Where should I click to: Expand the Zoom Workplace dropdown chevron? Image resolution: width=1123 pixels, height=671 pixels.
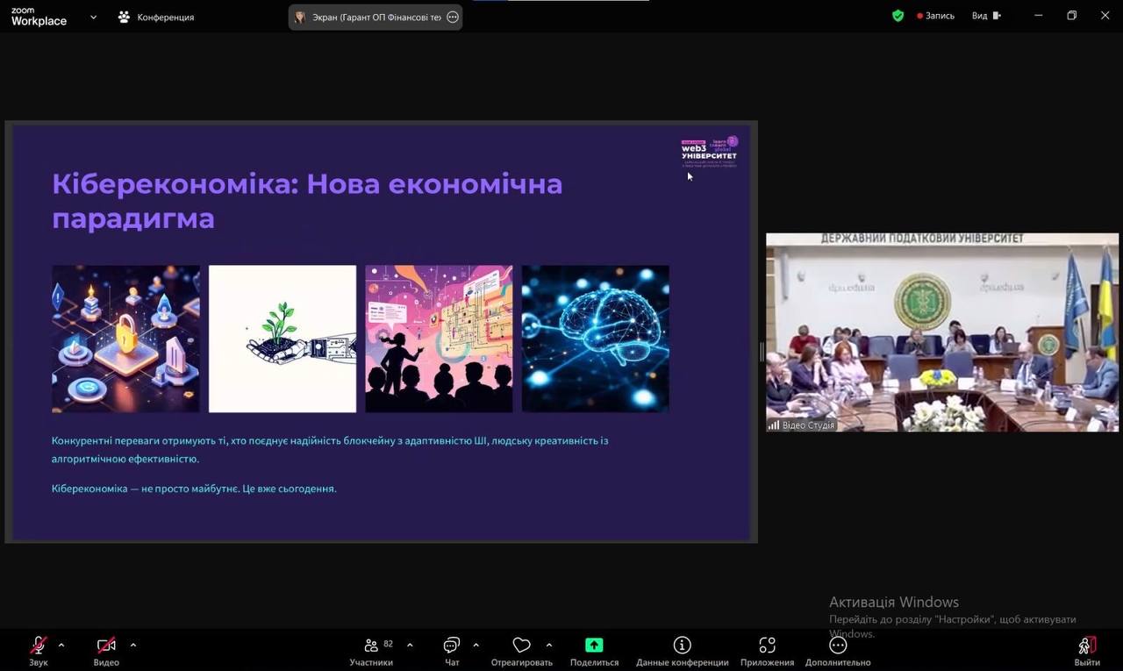click(x=93, y=17)
